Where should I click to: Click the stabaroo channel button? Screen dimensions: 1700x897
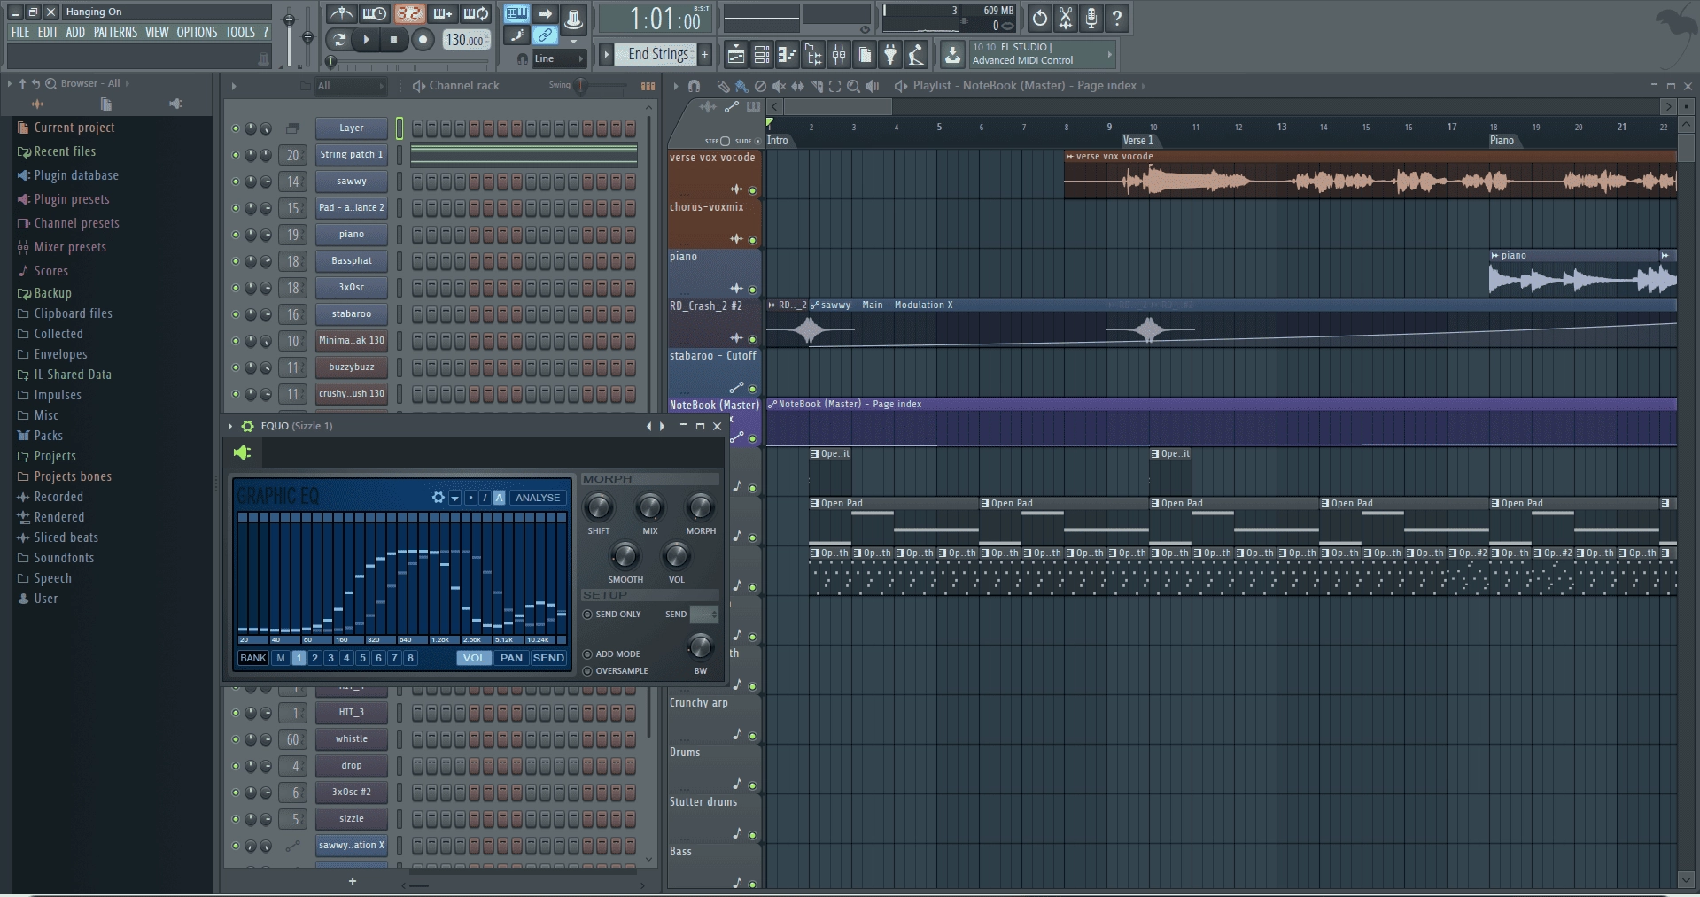tap(352, 314)
